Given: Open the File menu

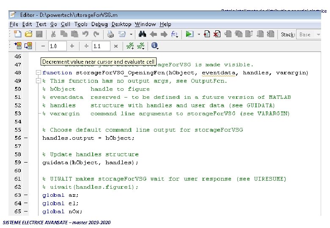Looking at the screenshot, I should (14, 24).
